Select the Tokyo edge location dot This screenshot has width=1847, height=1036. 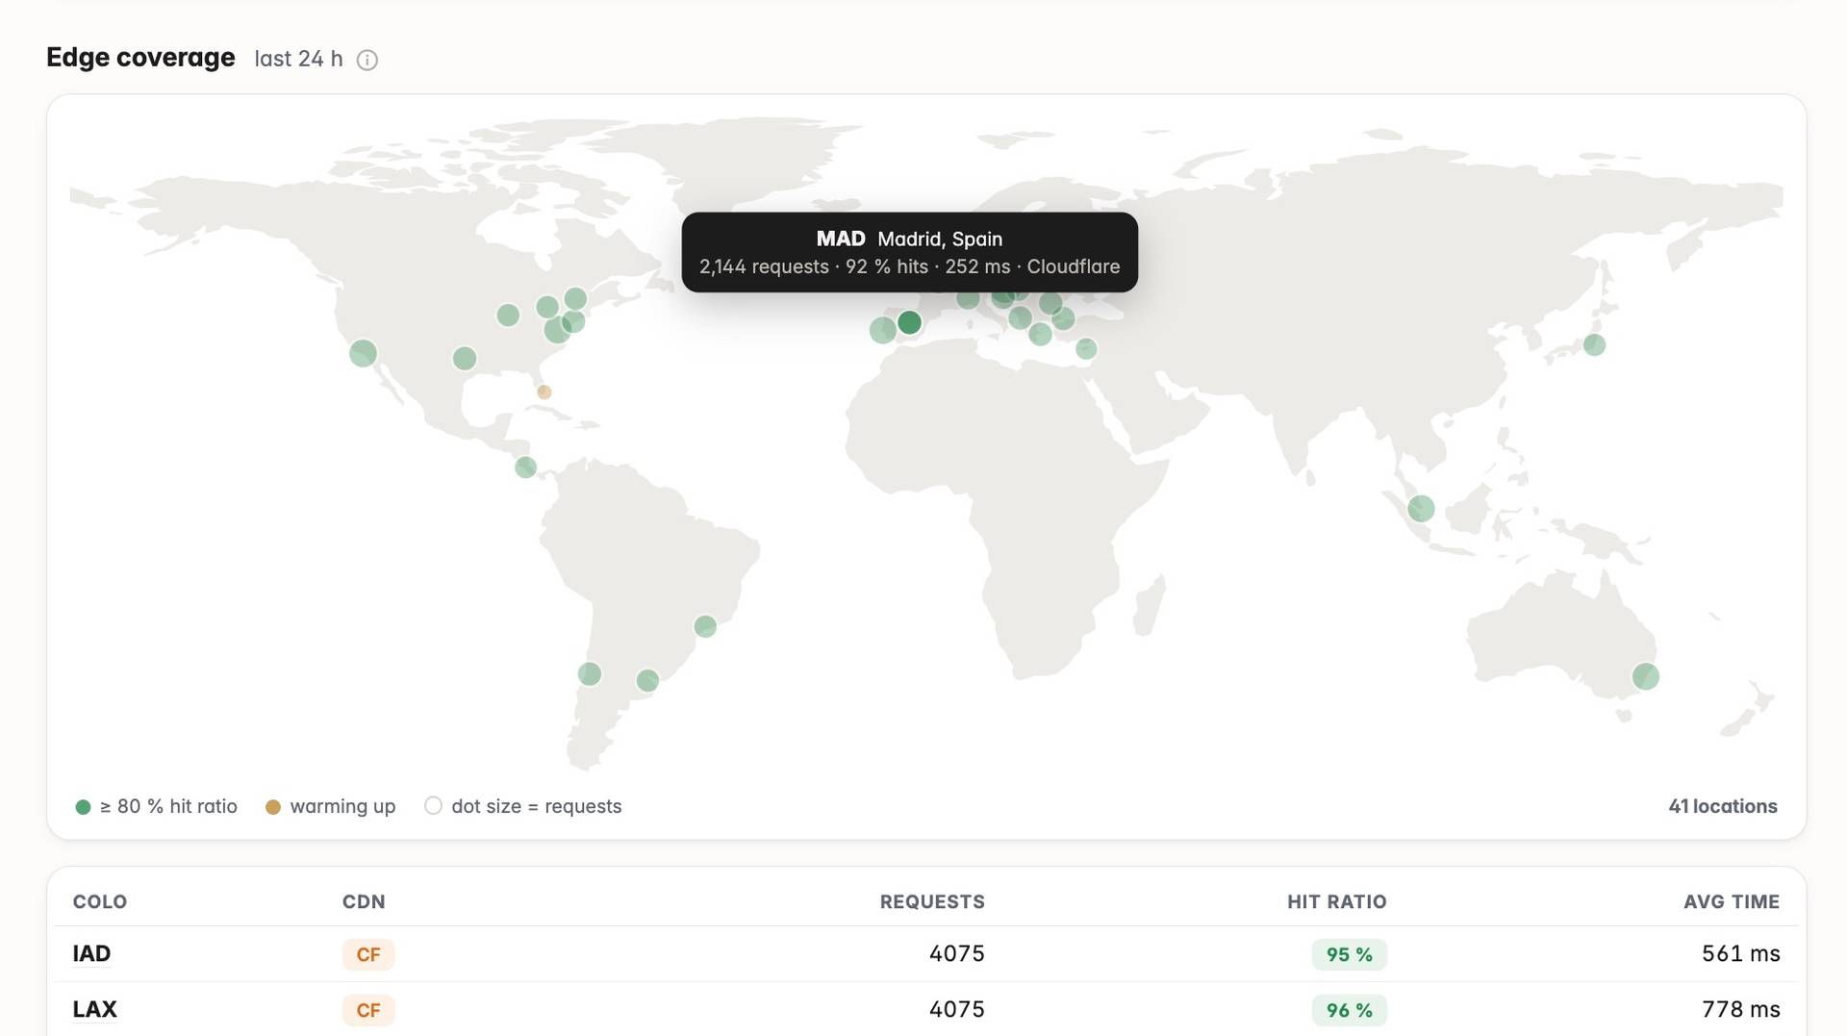pos(1594,344)
